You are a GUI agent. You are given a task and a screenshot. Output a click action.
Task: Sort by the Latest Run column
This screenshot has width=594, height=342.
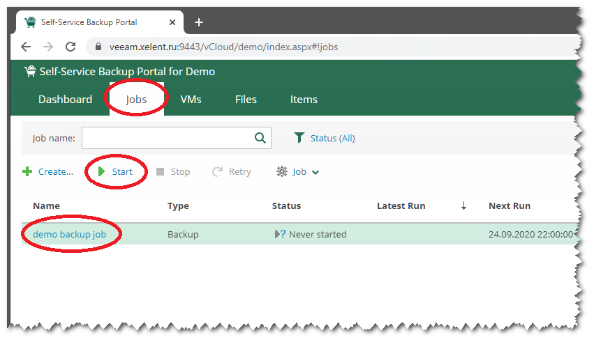tap(401, 206)
